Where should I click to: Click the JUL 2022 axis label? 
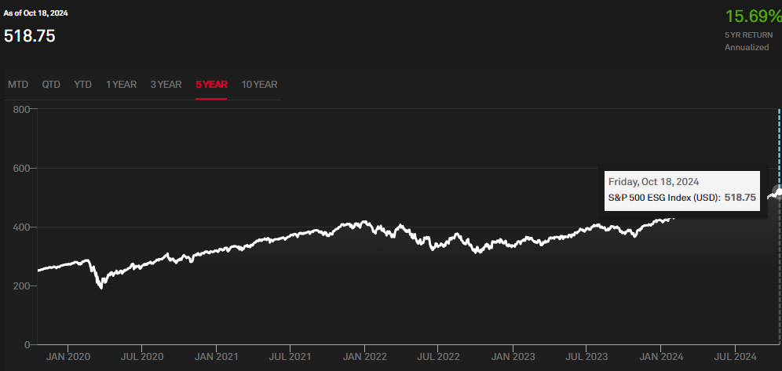[x=437, y=357]
